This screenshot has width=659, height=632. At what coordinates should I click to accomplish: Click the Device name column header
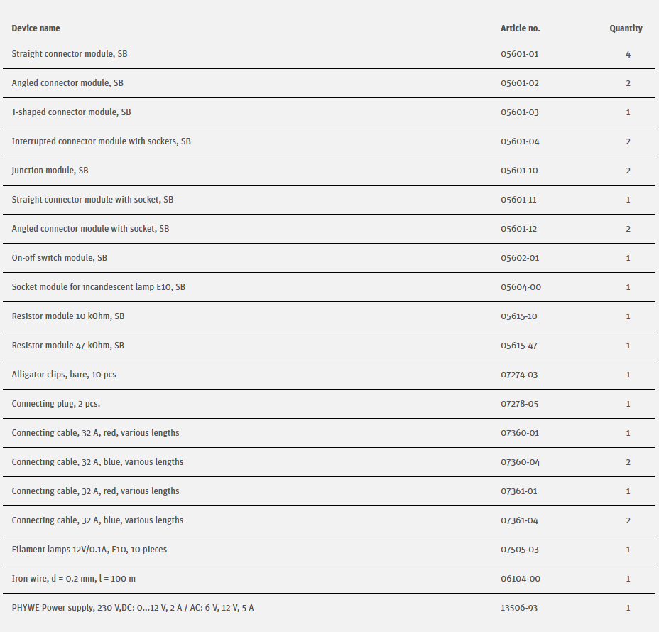[x=36, y=28]
